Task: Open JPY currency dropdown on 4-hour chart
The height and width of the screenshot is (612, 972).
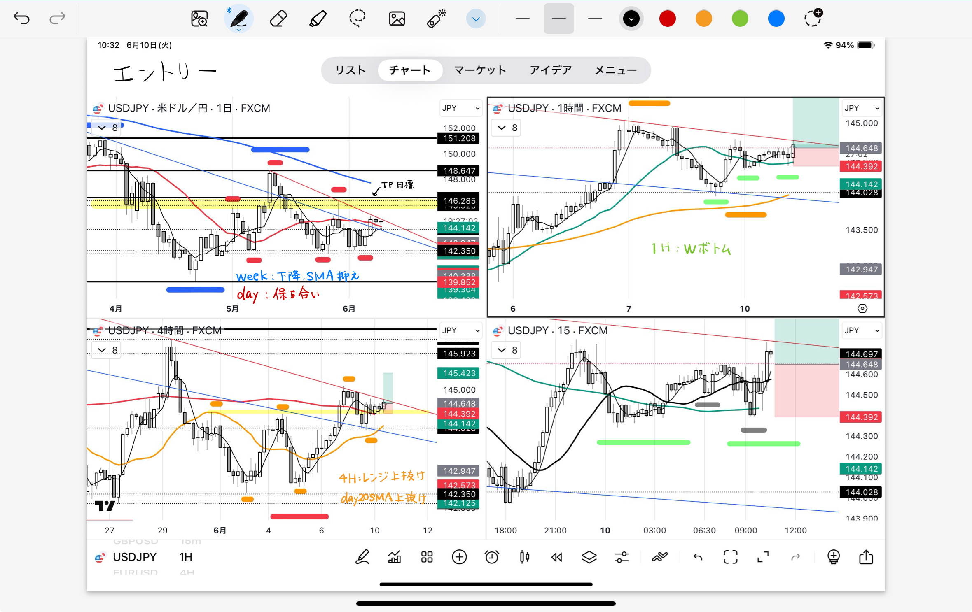Action: click(460, 330)
